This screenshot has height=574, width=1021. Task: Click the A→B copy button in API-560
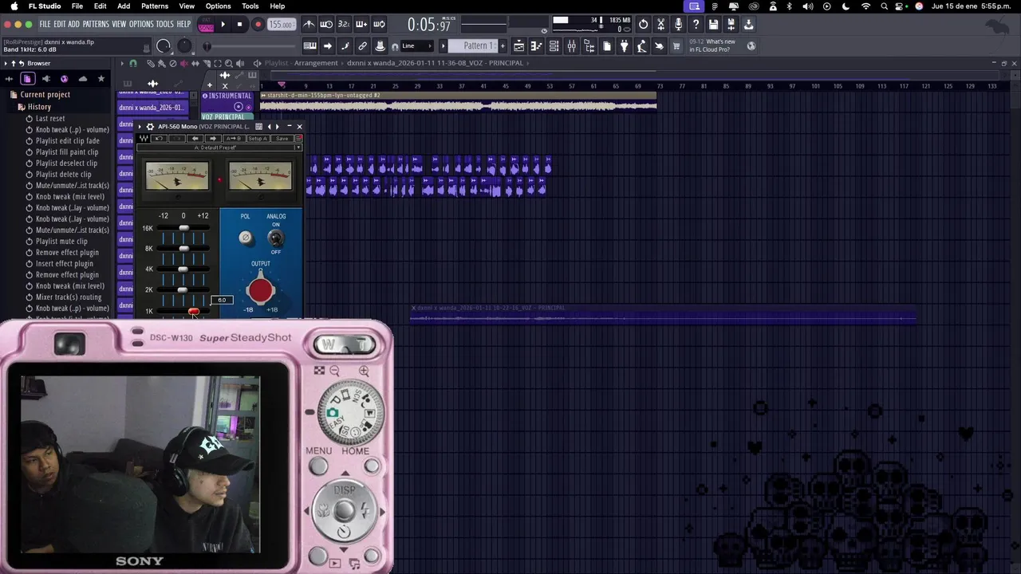click(x=233, y=139)
